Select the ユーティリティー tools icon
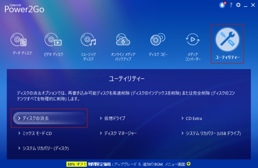This screenshot has width=258, height=168. 227,39
